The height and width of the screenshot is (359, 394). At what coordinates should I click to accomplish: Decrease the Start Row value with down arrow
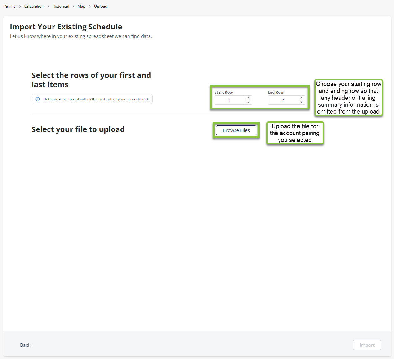pyautogui.click(x=248, y=102)
